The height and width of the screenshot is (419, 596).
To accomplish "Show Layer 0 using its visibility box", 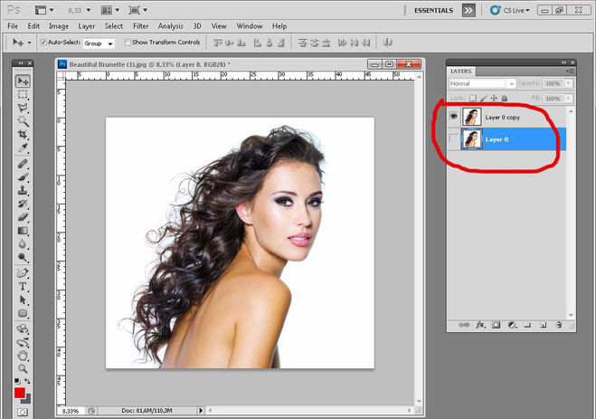I will click(x=454, y=139).
